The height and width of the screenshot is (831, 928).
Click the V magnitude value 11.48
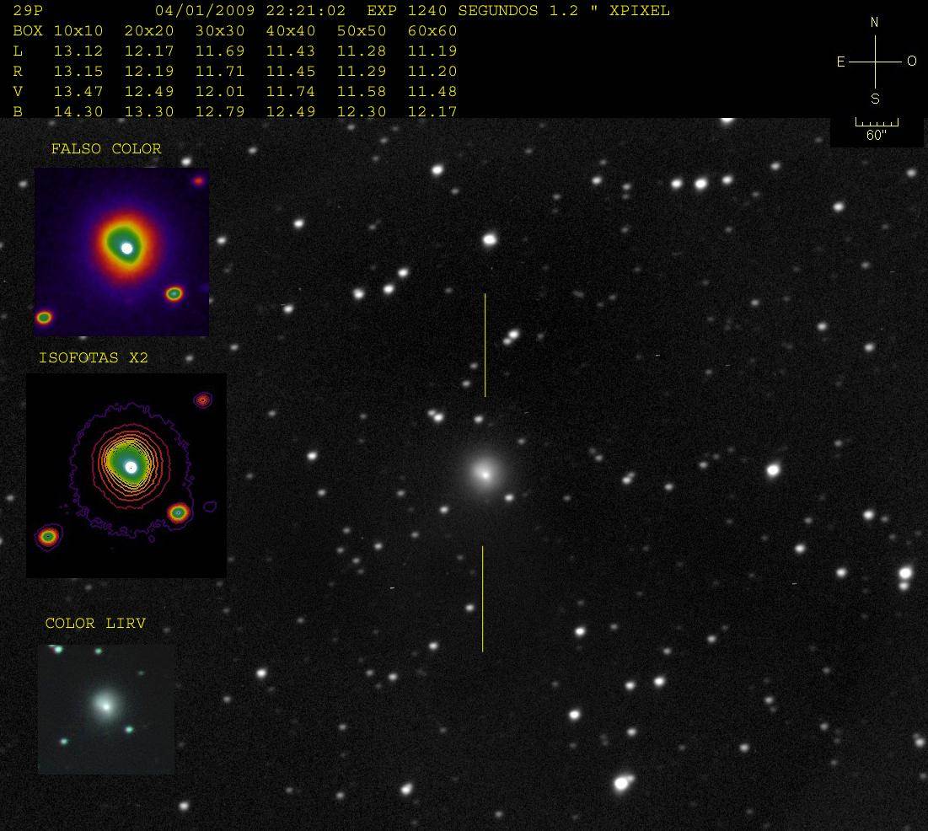pyautogui.click(x=432, y=92)
